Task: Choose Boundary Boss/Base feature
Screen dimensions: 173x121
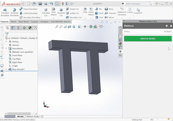Action: point(30,17)
